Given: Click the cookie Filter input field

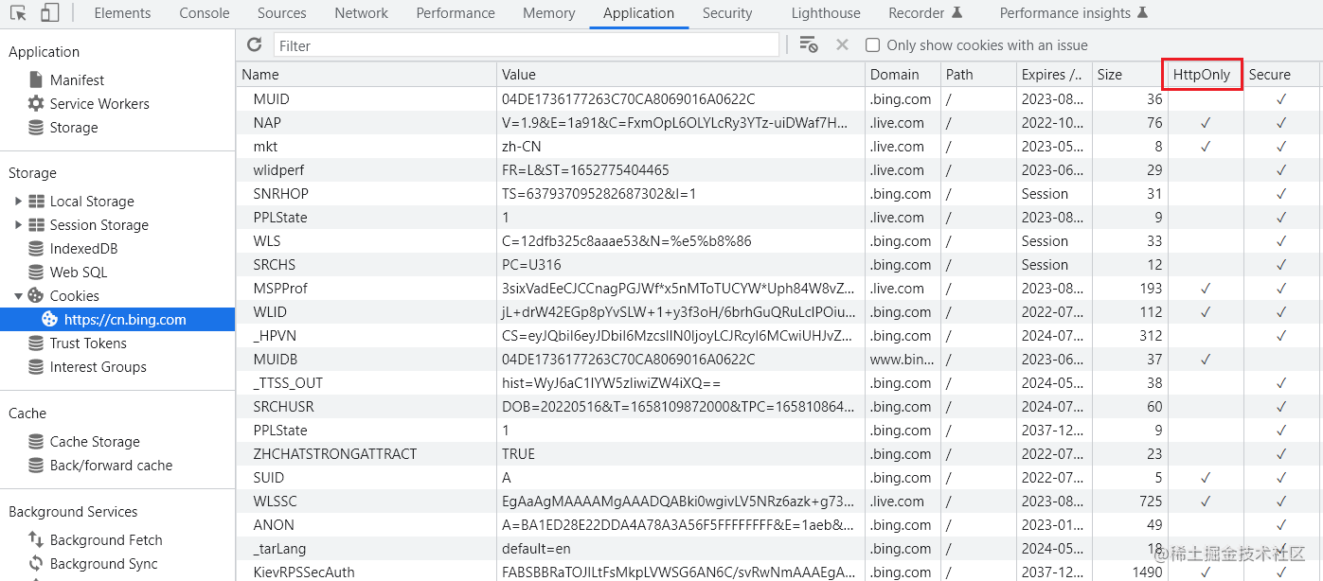Looking at the screenshot, I should pos(526,45).
